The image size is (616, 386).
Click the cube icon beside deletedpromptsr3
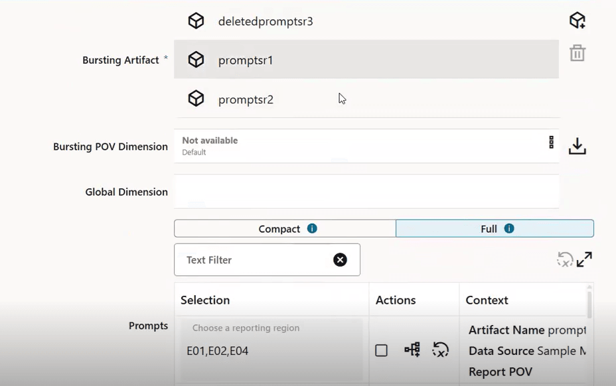coord(196,21)
